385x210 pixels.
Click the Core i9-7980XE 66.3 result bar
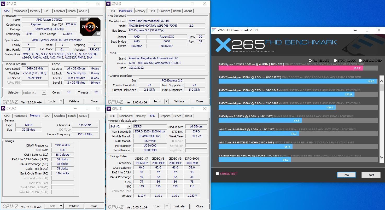255,147
